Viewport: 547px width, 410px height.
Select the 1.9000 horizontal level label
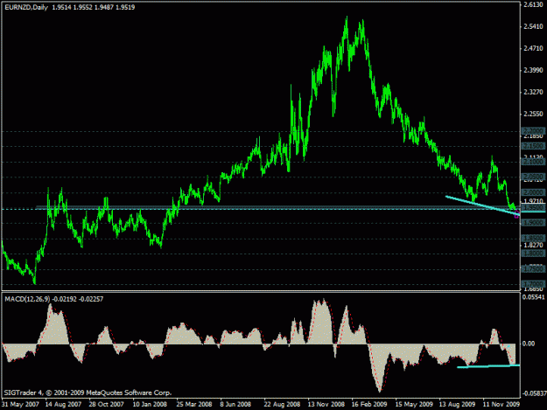click(x=533, y=223)
